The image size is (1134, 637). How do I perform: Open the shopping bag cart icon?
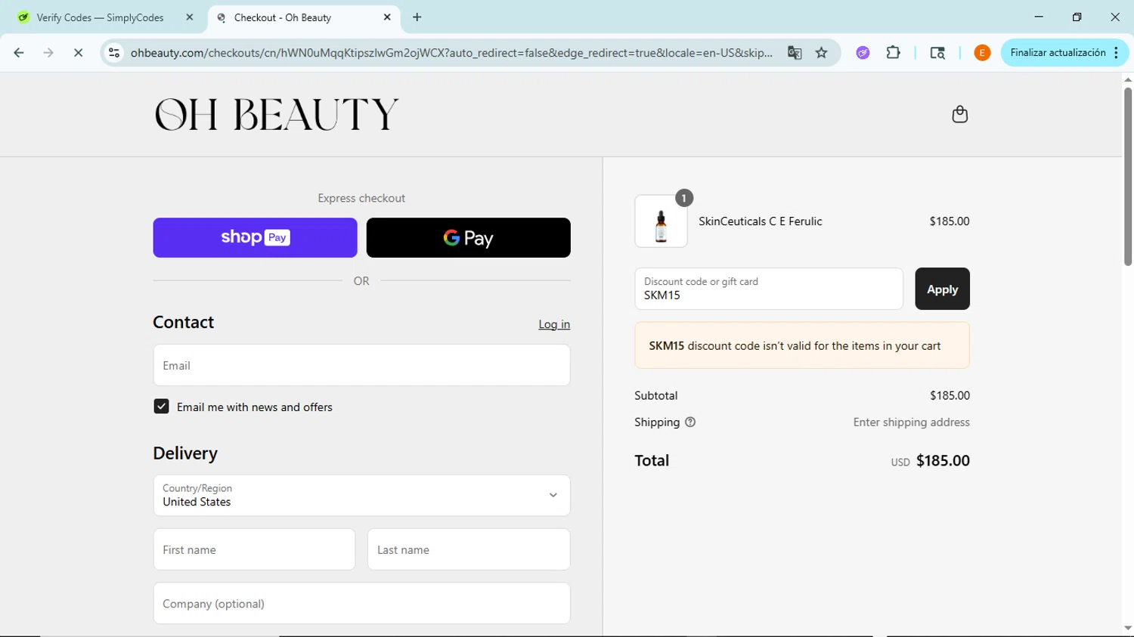(959, 114)
